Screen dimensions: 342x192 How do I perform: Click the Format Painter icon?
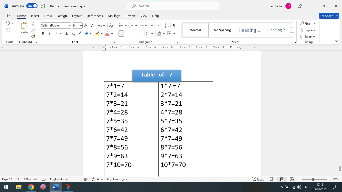(33, 36)
